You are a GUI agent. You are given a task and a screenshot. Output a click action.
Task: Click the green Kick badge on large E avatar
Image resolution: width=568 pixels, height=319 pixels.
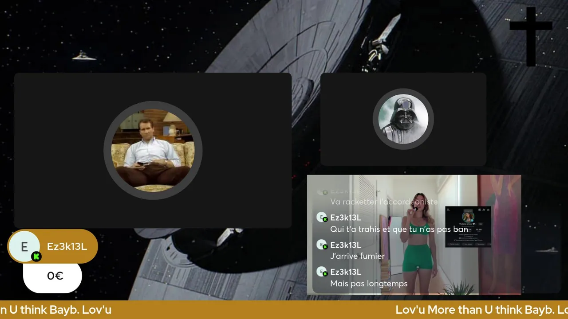[36, 256]
